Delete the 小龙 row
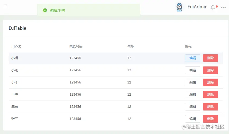Viewport: 229px width, 134px height. [211, 70]
